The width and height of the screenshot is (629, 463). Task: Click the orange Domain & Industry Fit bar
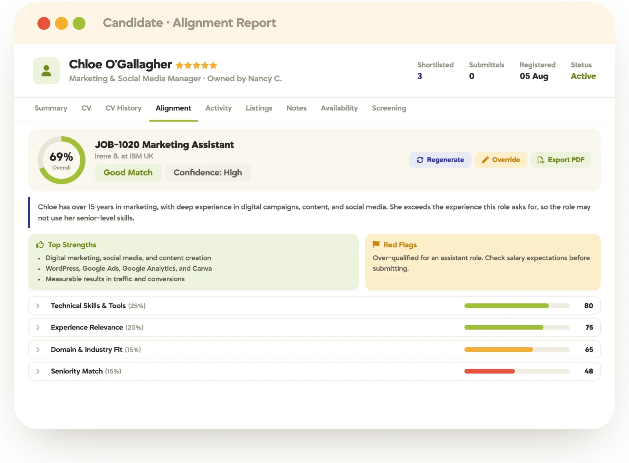click(498, 350)
